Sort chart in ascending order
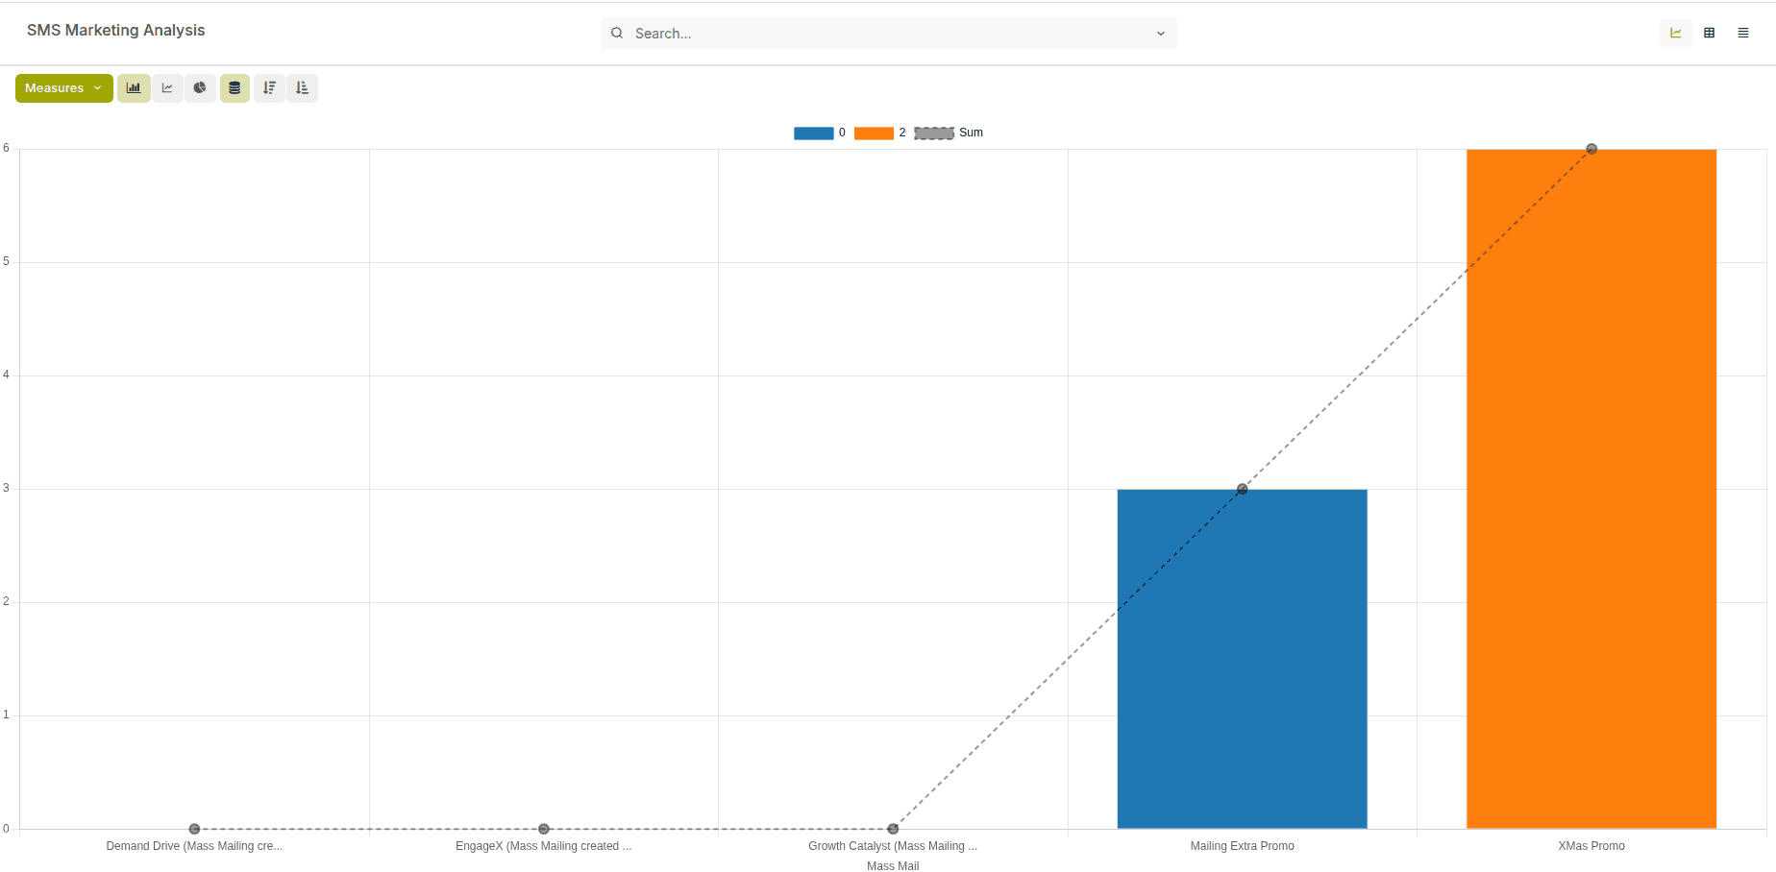Image resolution: width=1776 pixels, height=872 pixels. [x=302, y=88]
